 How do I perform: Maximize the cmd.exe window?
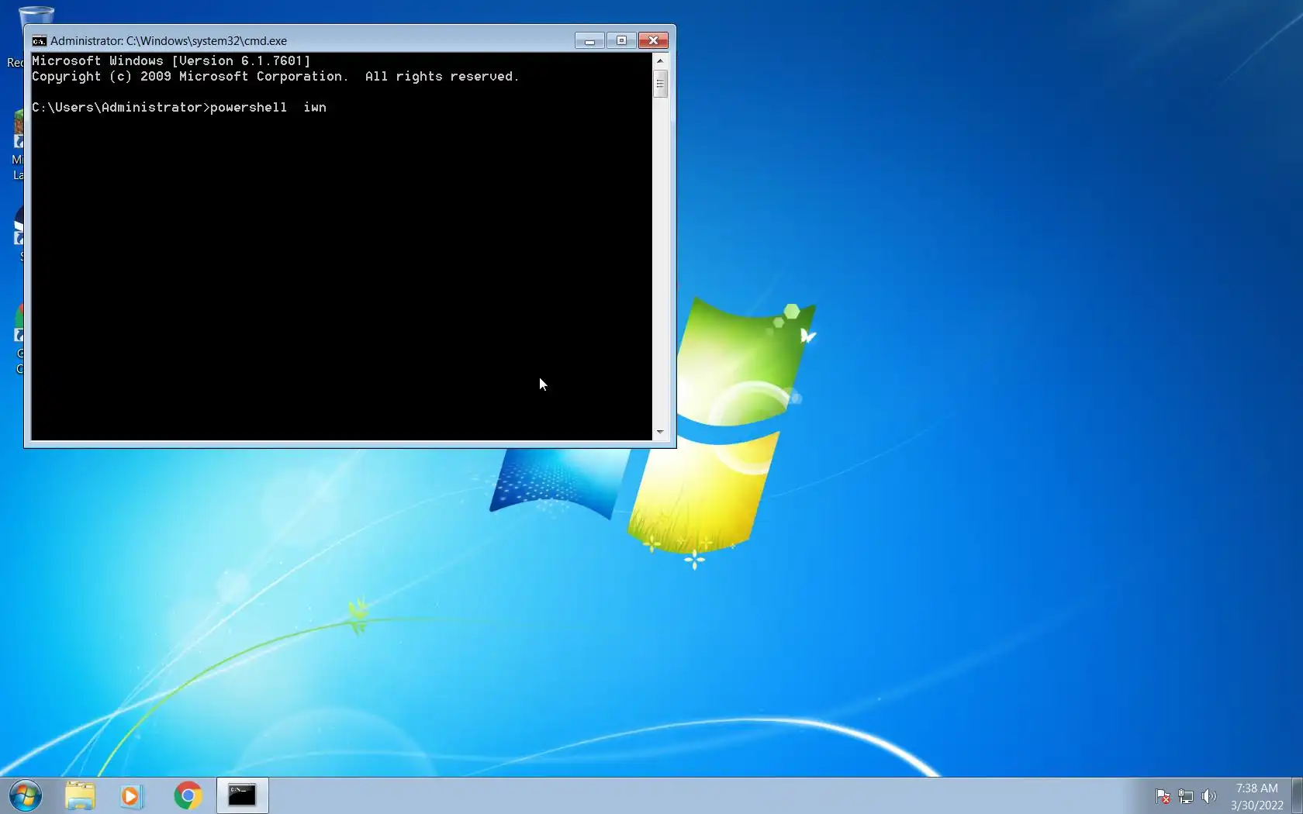pyautogui.click(x=621, y=40)
